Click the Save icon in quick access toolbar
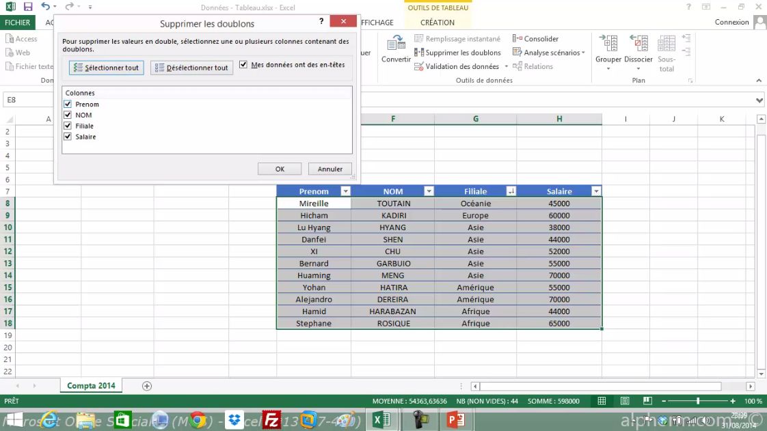This screenshot has width=767, height=431. tap(28, 7)
